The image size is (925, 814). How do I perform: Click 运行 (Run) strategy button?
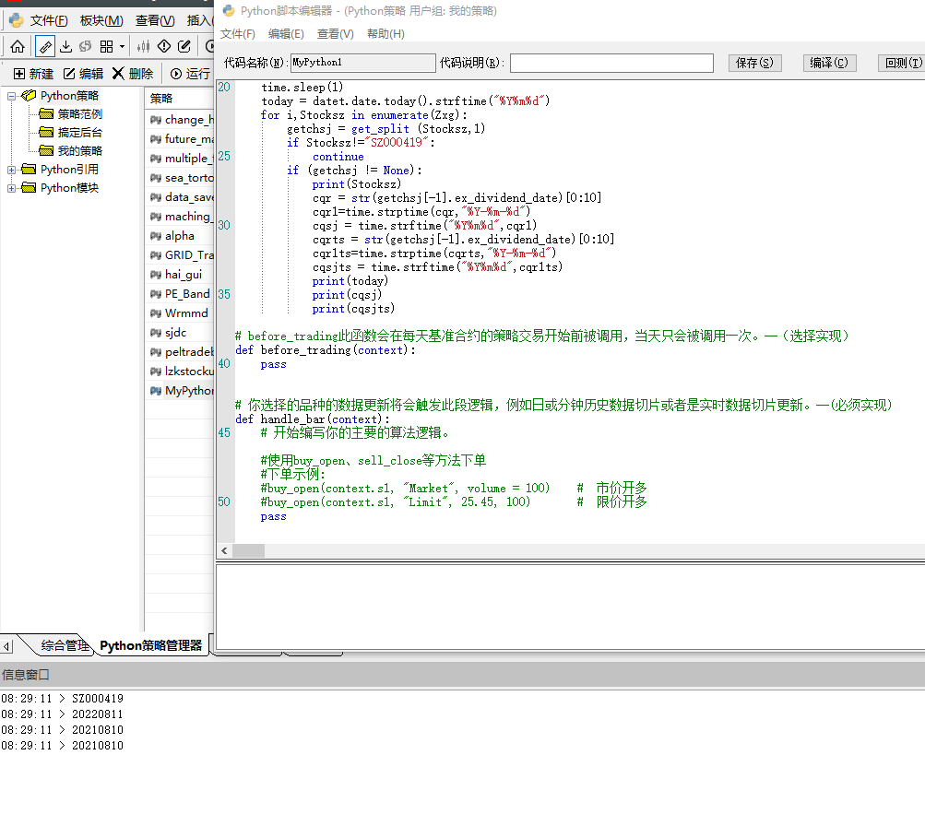[190, 74]
